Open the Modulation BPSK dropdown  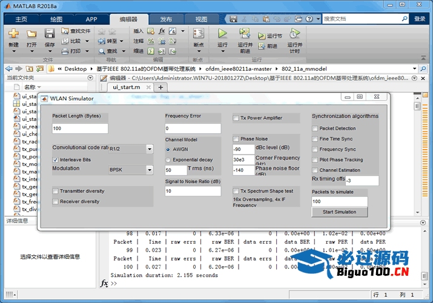tap(149, 170)
